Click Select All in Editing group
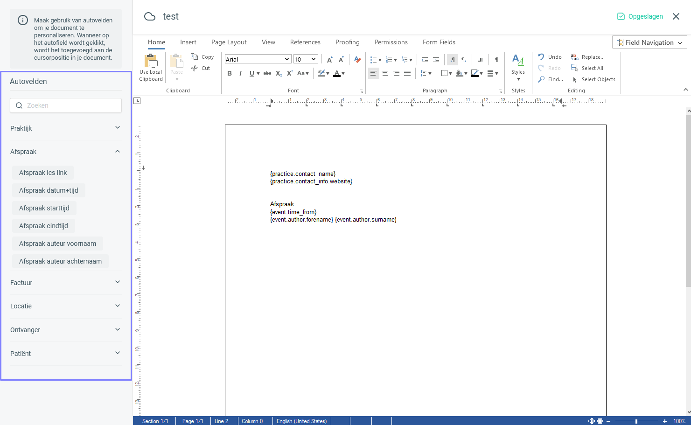 [587, 68]
